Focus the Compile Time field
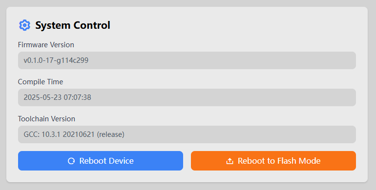376x190 pixels. (x=187, y=97)
